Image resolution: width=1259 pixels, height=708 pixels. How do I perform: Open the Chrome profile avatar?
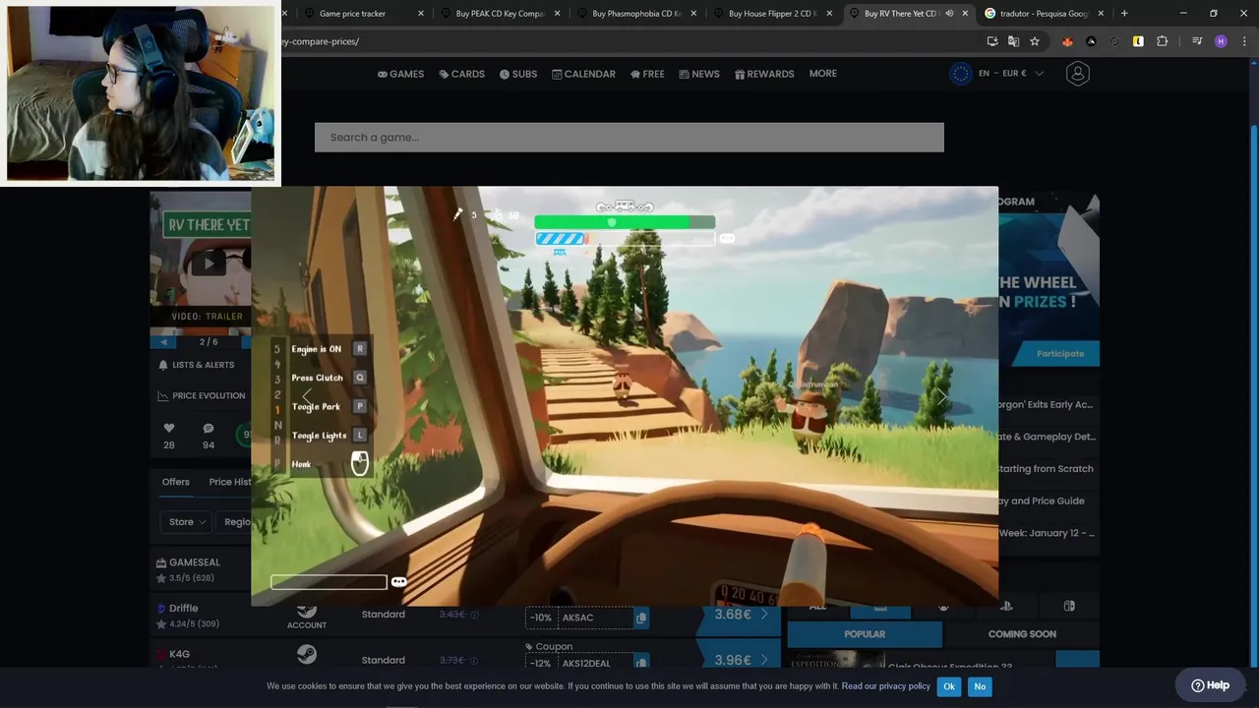click(1221, 41)
